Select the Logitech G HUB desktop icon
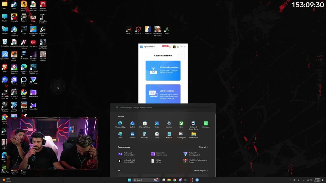 click(43, 31)
